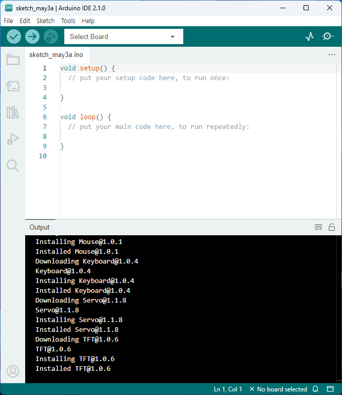Click output line 'Downloading Keyboard@1.0.4'
The width and height of the screenshot is (342, 395).
coord(87,261)
